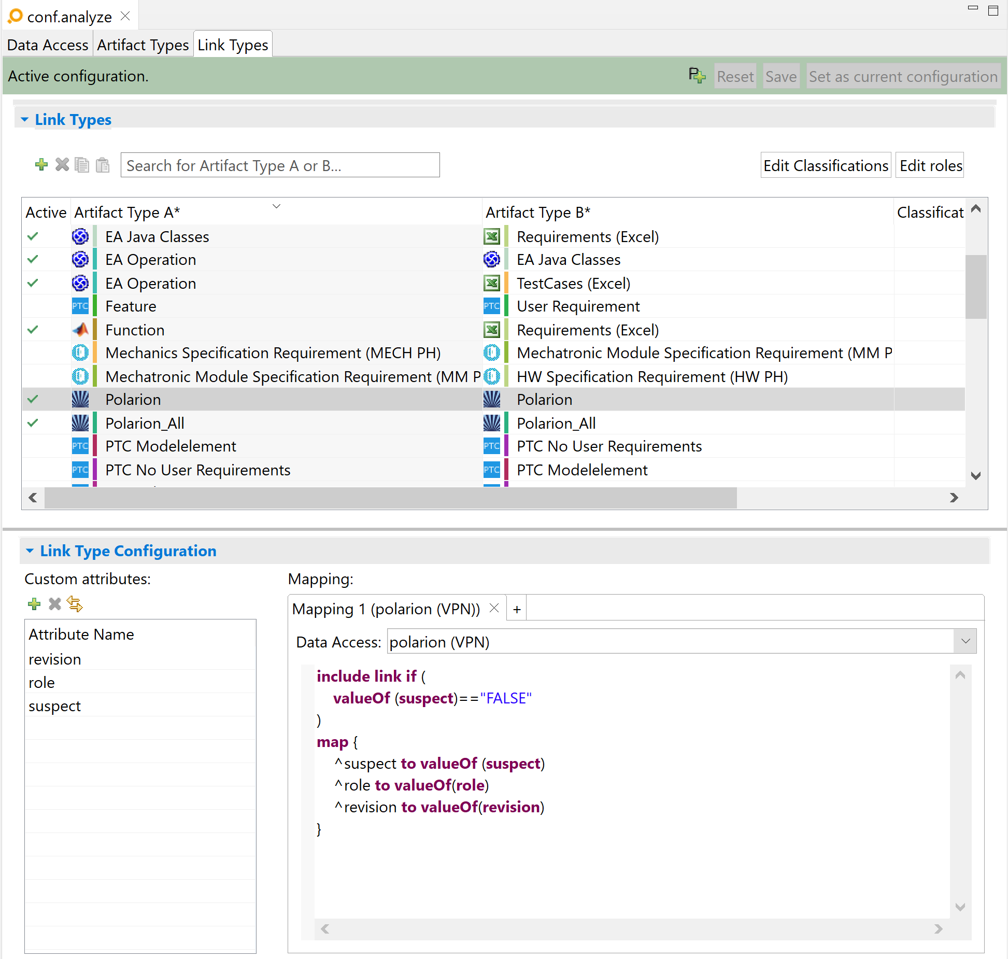The width and height of the screenshot is (1008, 959).
Task: Select the suspect attribute row
Action: pyautogui.click(x=140, y=706)
